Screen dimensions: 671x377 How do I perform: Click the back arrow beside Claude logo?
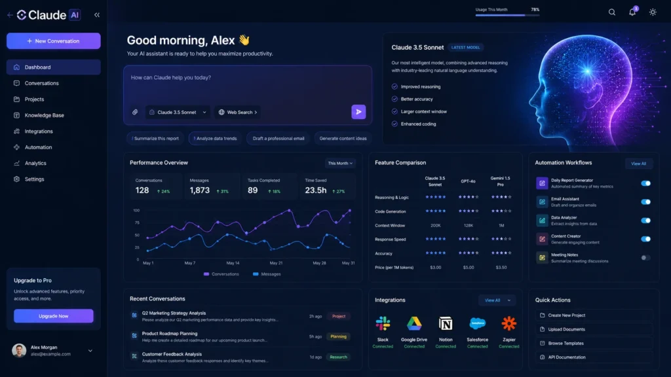click(10, 15)
